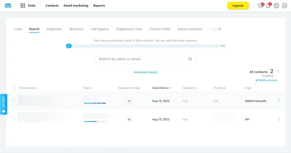Viewport: 291px width, 153px height.
Task: Open the user profile icon
Action: [285, 6]
